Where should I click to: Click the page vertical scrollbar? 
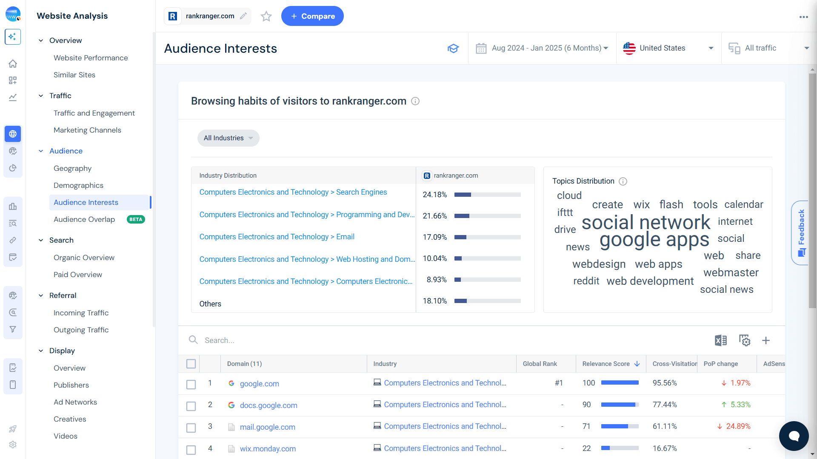click(x=813, y=191)
